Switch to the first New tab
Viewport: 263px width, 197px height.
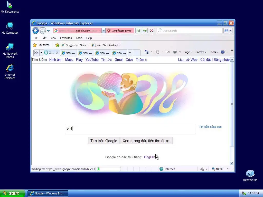pyautogui.click(x=69, y=53)
